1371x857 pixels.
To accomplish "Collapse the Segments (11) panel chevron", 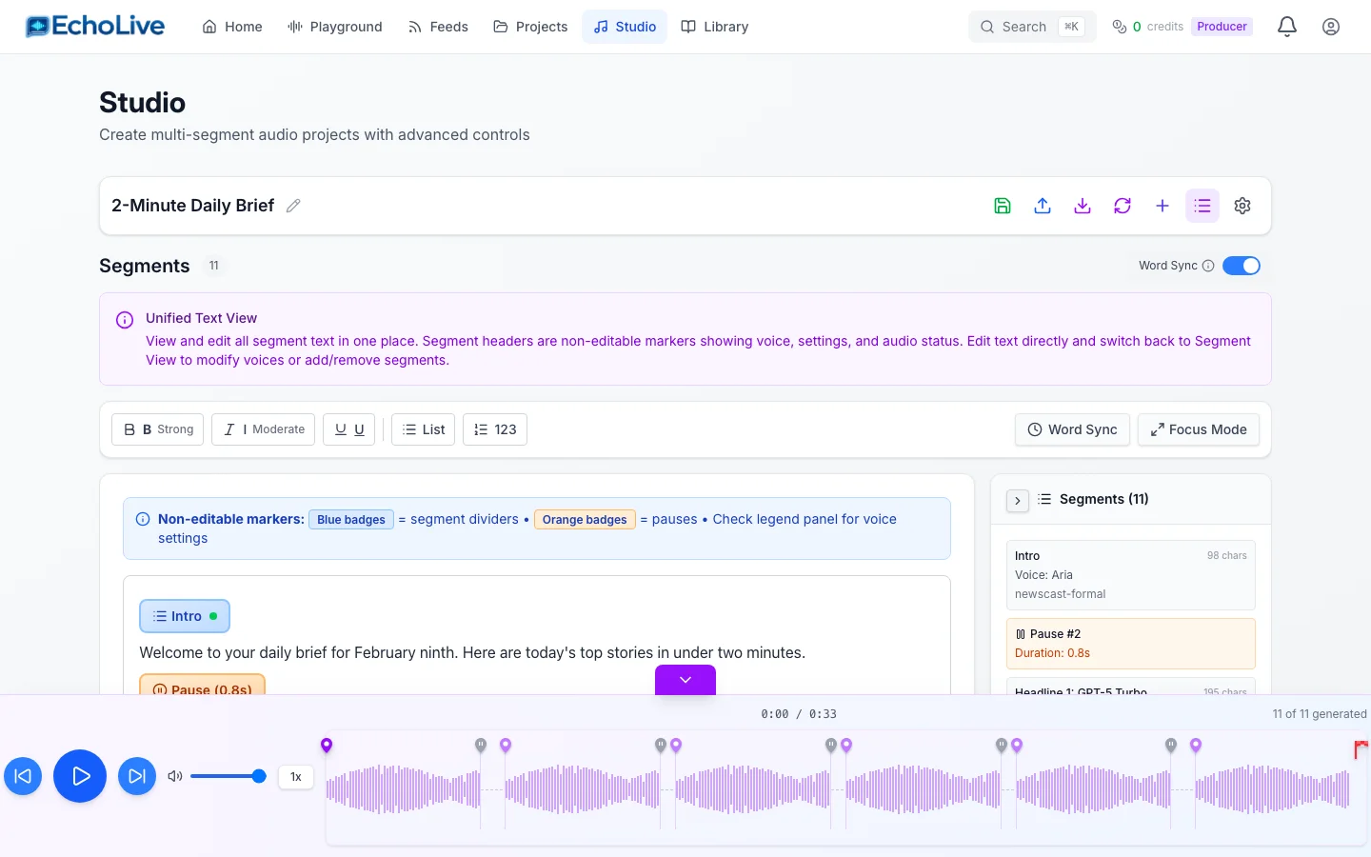I will pos(1018,500).
